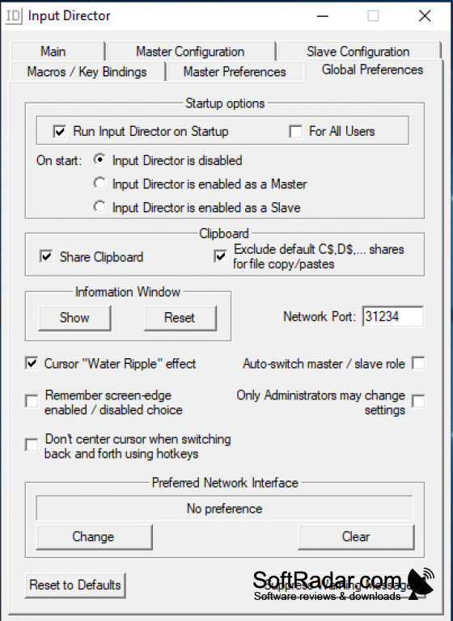
Task: Uncheck Run Input Director on Startup
Action: point(59,132)
